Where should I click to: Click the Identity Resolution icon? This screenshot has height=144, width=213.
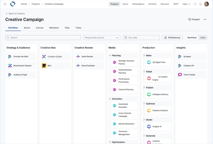115,124
